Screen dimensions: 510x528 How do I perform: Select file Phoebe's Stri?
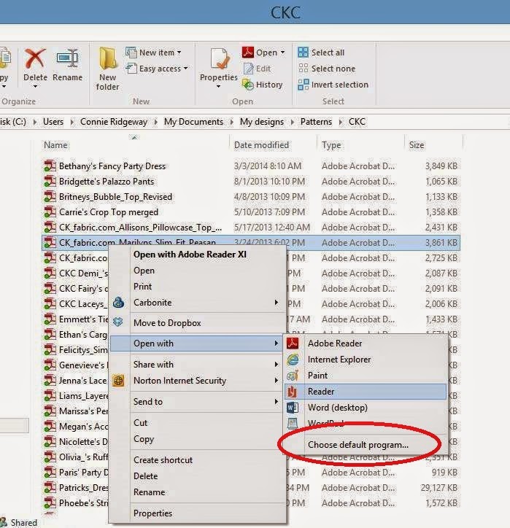(x=83, y=503)
